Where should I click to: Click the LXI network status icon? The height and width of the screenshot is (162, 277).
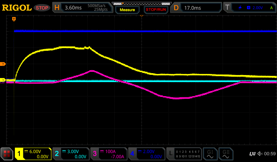coord(252,154)
